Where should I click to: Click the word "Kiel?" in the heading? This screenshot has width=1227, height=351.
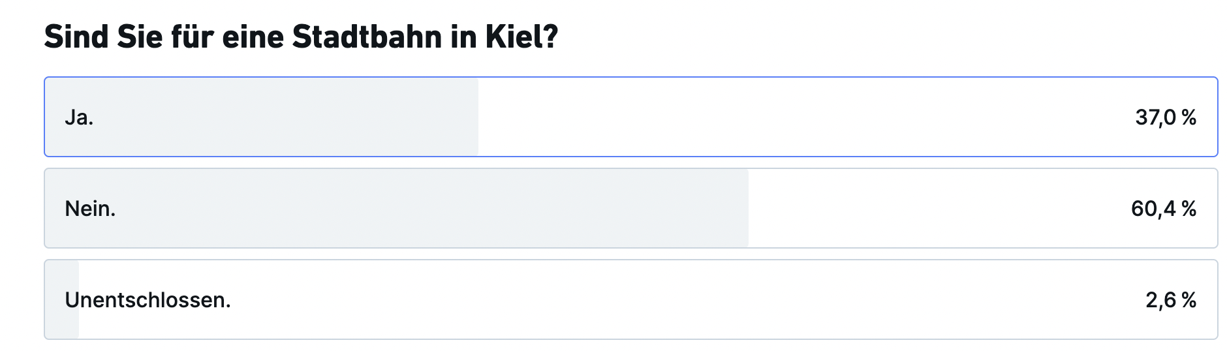(521, 37)
